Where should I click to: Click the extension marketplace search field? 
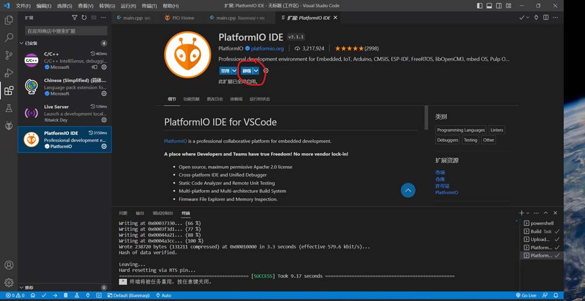pyautogui.click(x=66, y=30)
